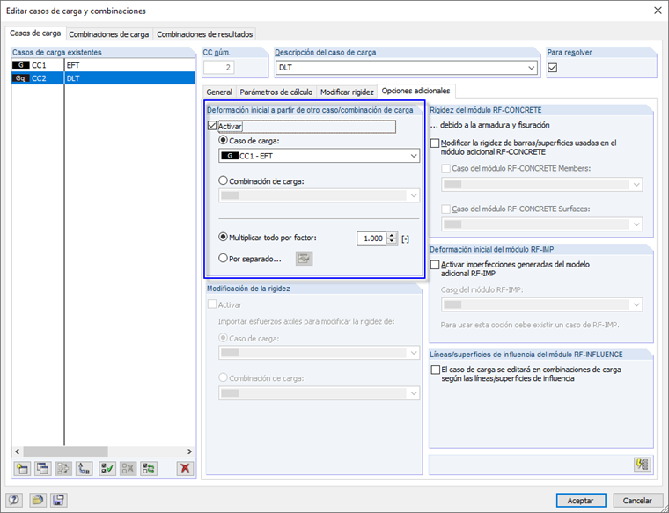
Task: Click the horizontal scrollbar of load case list
Action: [x=65, y=451]
